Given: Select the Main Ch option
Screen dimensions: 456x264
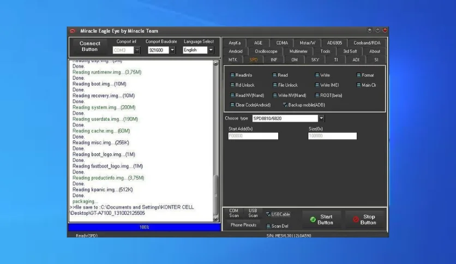Looking at the screenshot, I should coord(367,85).
